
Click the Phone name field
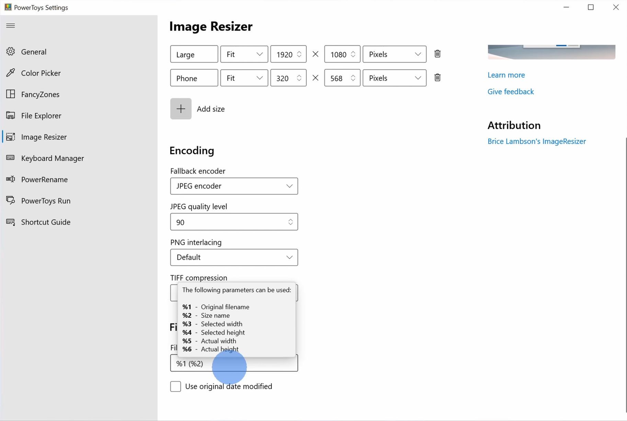pos(194,78)
